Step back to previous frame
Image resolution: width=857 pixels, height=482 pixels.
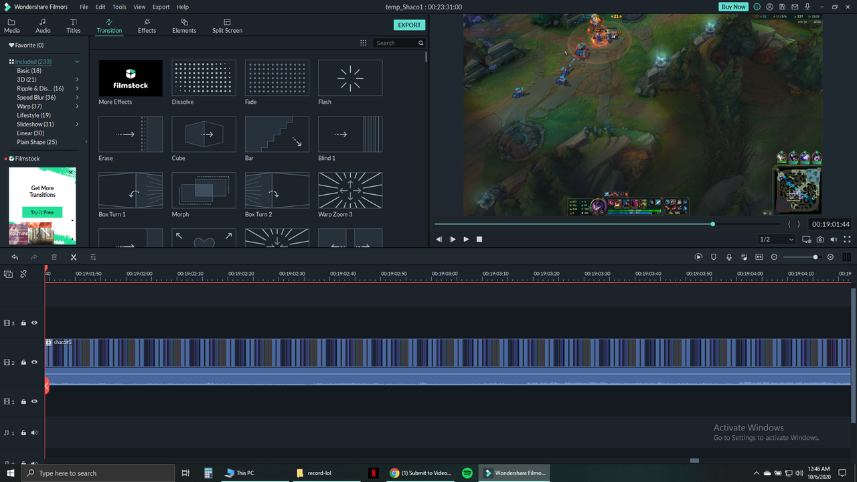coord(439,239)
